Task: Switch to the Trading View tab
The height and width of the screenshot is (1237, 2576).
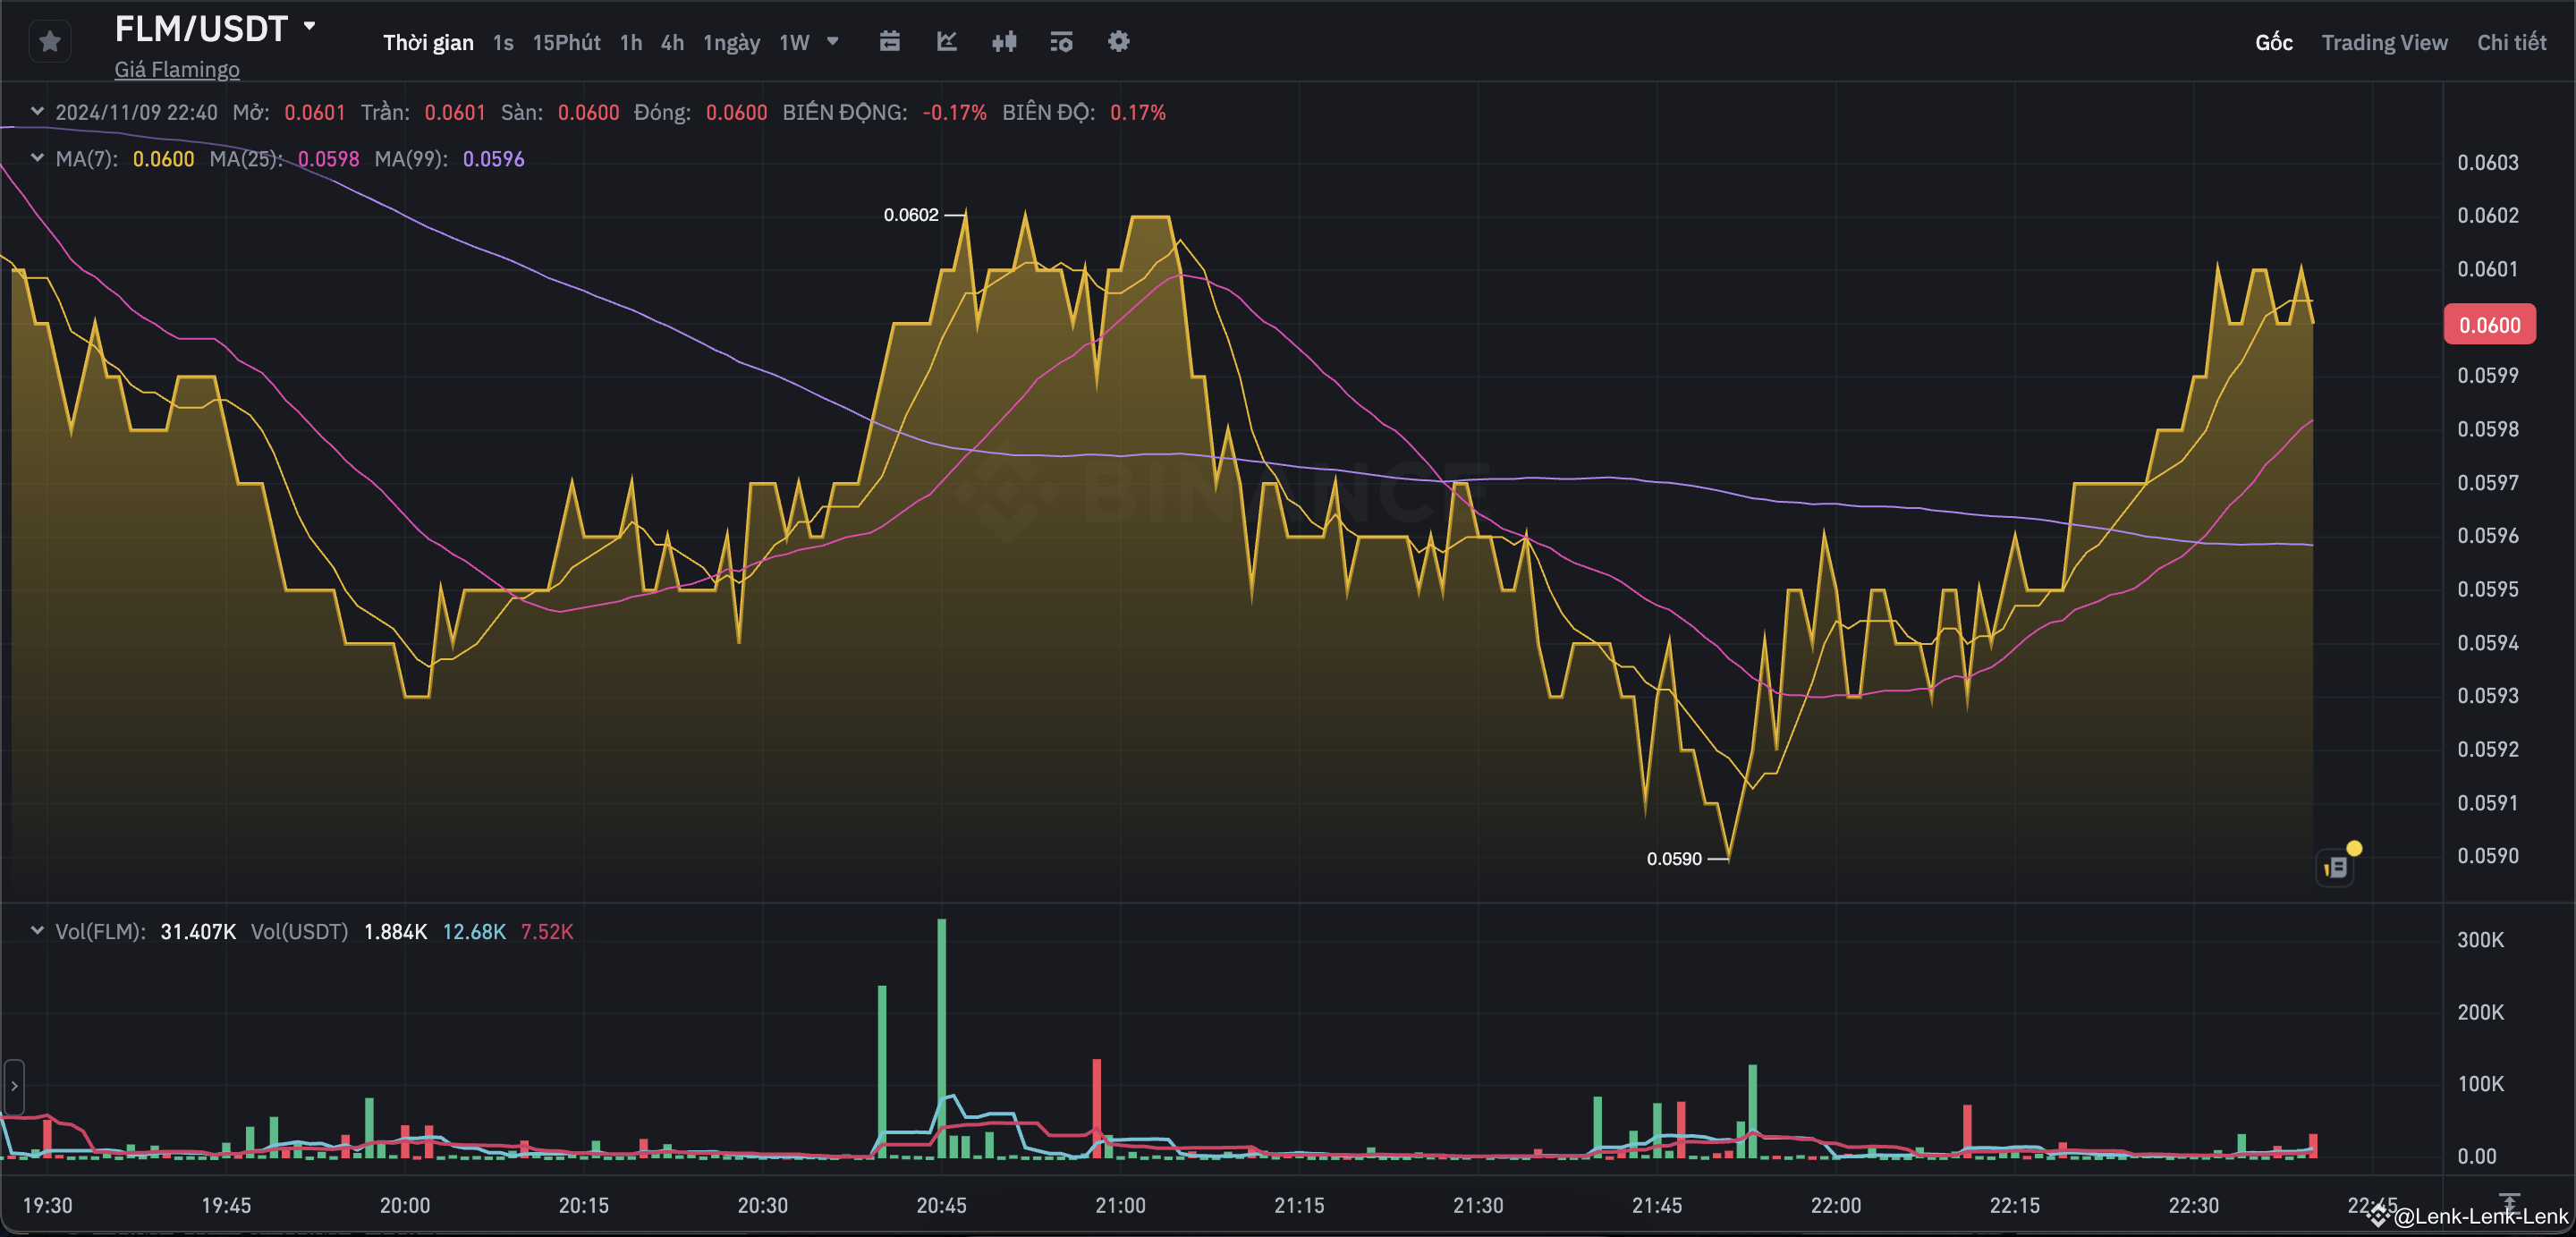Action: (x=2385, y=42)
